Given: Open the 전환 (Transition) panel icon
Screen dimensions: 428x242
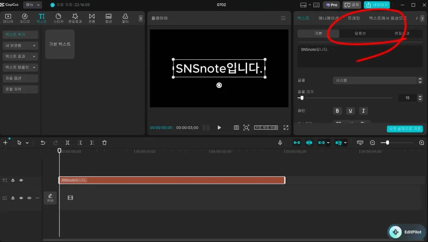Looking at the screenshot, I should pos(92,18).
